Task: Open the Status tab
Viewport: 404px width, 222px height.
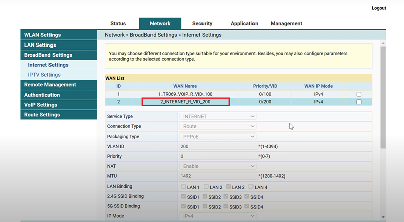Action: pos(118,23)
